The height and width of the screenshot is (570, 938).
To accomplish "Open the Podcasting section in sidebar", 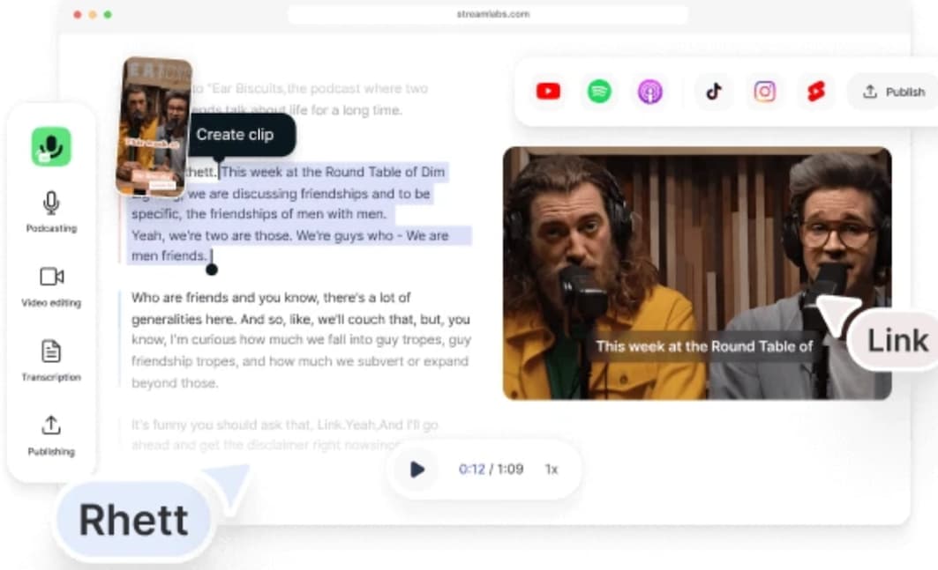I will pos(51,212).
